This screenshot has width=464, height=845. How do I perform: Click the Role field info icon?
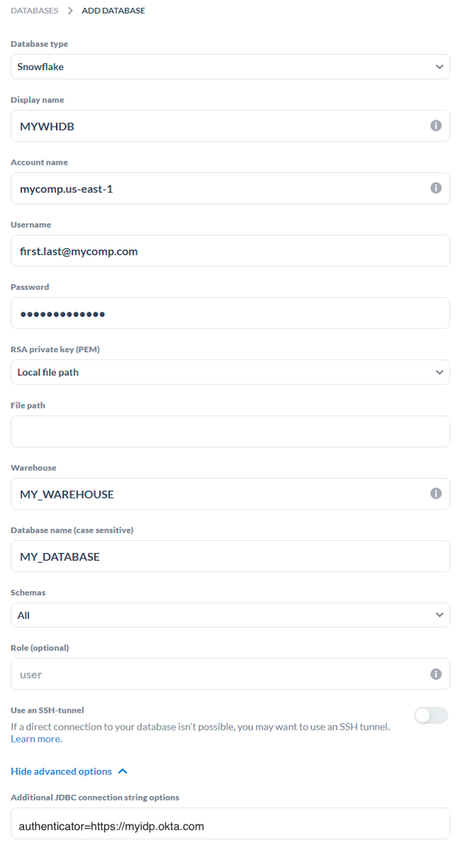[436, 673]
